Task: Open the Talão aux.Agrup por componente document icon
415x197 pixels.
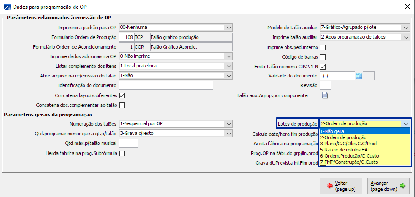Action: pos(325,95)
